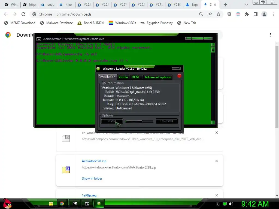Screen dimensions: 279x209
Task: Open the Egyptian Embassy bookmark
Action: click(x=157, y=23)
